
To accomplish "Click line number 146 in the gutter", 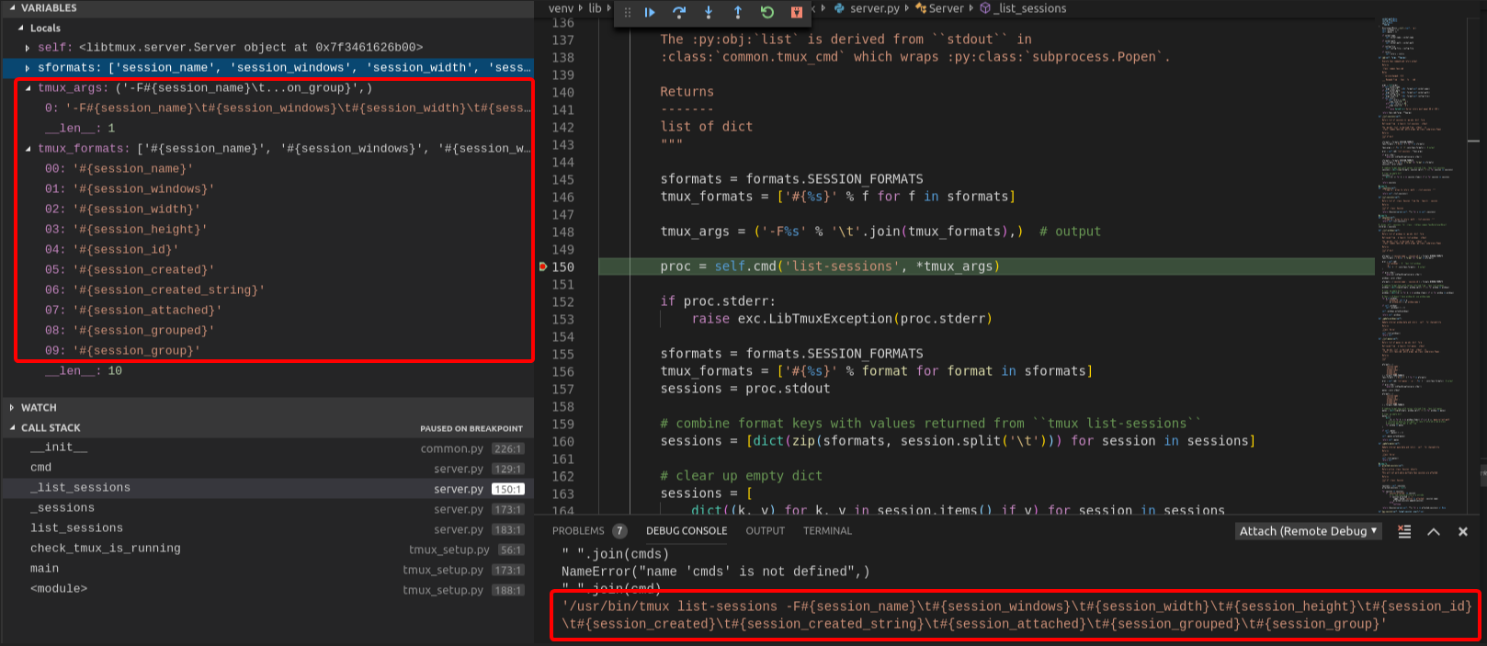I will click(562, 197).
